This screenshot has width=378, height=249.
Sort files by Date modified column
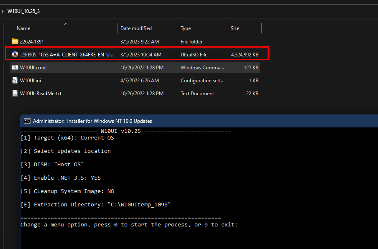point(136,28)
